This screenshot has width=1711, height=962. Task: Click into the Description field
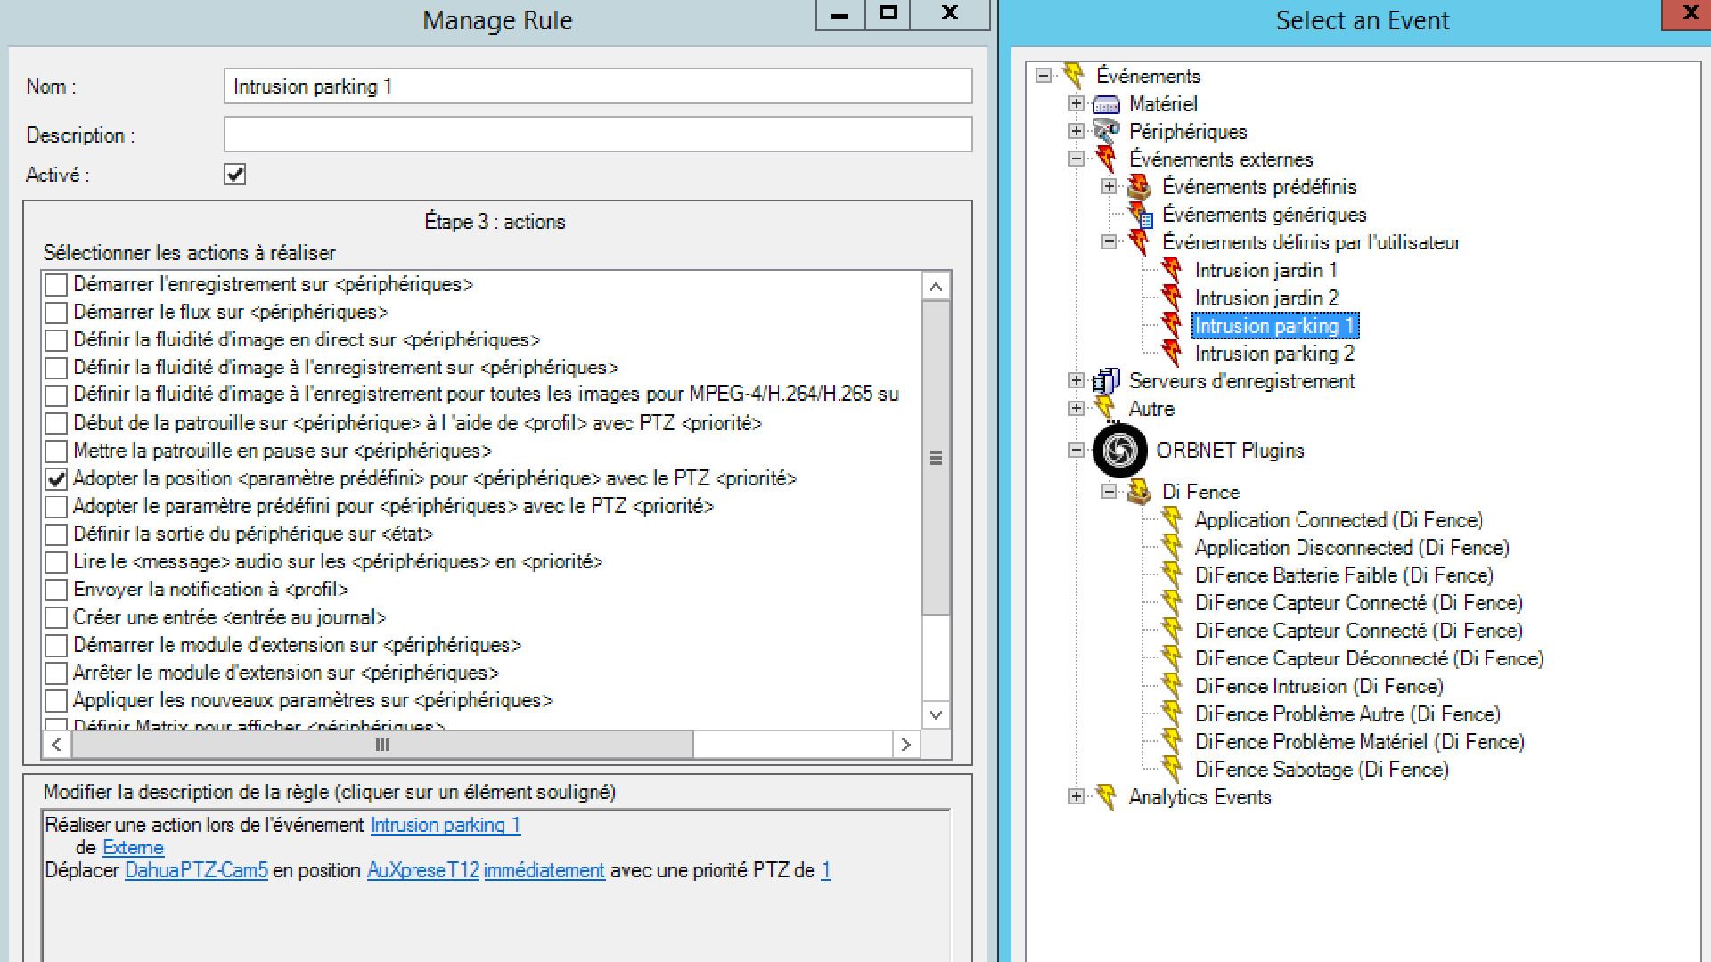click(598, 135)
